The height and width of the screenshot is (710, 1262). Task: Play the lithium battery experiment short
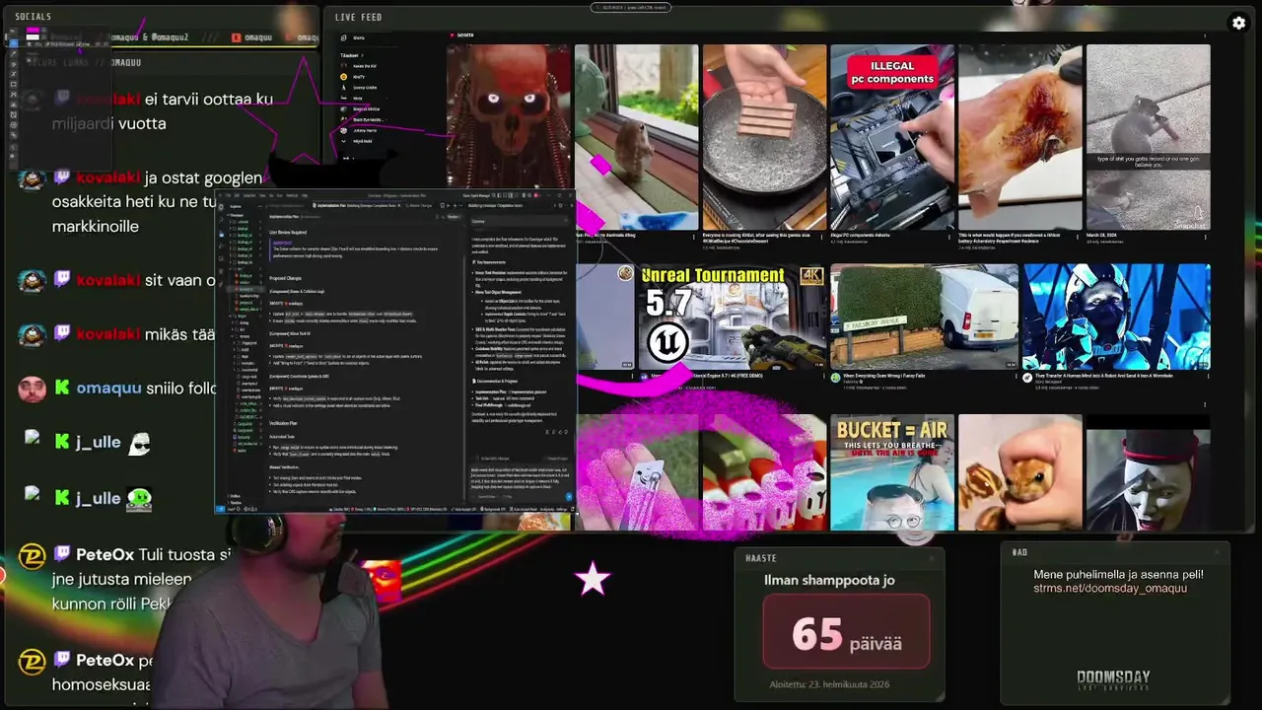1019,138
